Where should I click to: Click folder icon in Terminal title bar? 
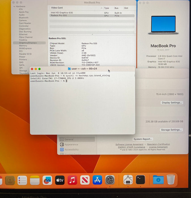coord(69,69)
